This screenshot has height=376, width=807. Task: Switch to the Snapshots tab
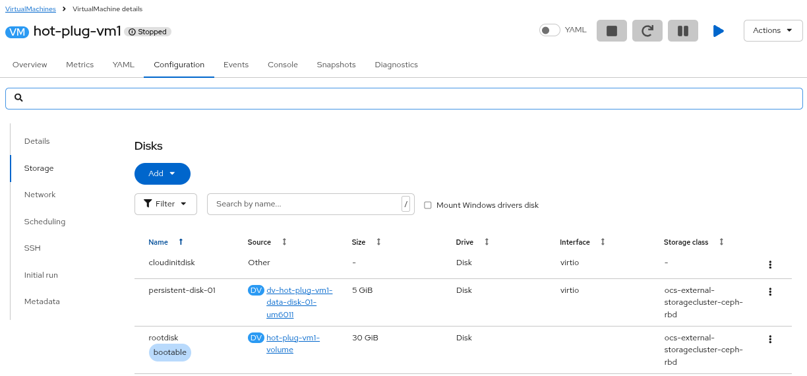336,65
